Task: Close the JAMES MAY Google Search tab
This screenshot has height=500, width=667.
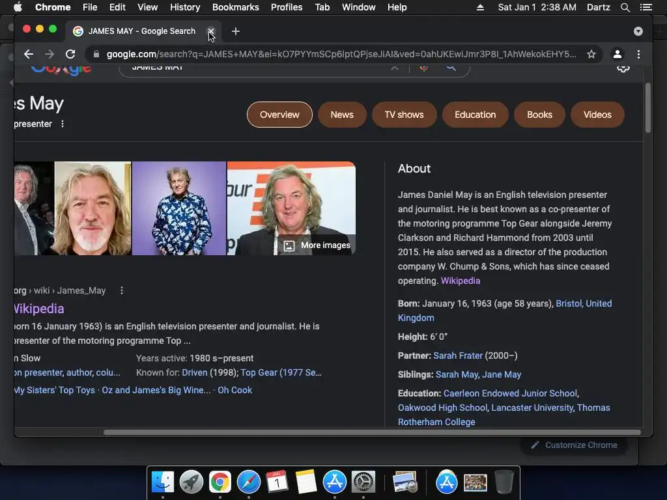Action: [210, 31]
